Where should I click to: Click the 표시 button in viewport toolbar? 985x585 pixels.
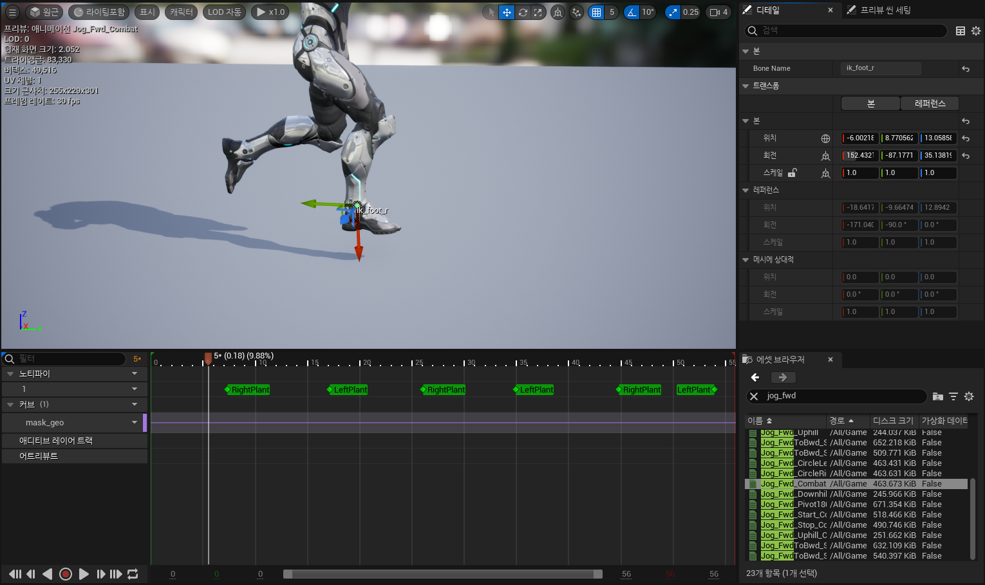click(x=147, y=12)
